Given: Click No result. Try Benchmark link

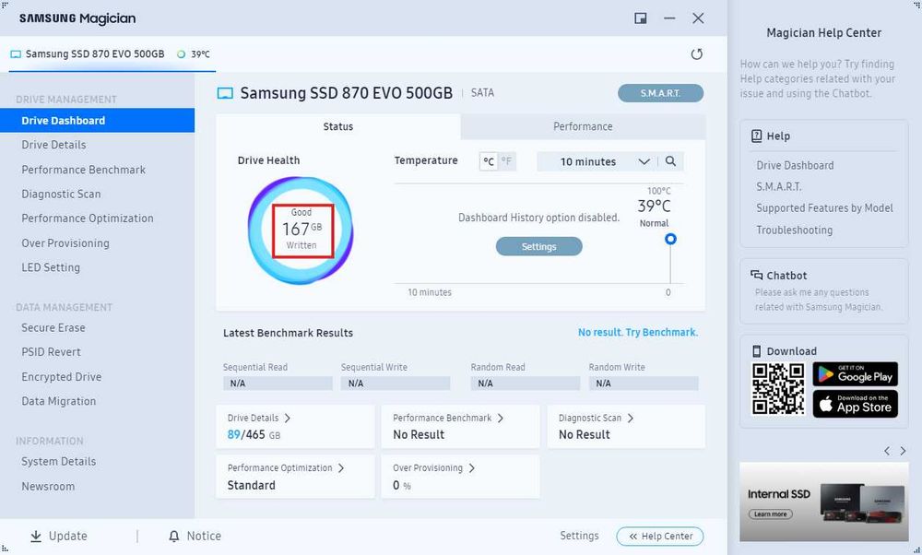Looking at the screenshot, I should (x=638, y=332).
